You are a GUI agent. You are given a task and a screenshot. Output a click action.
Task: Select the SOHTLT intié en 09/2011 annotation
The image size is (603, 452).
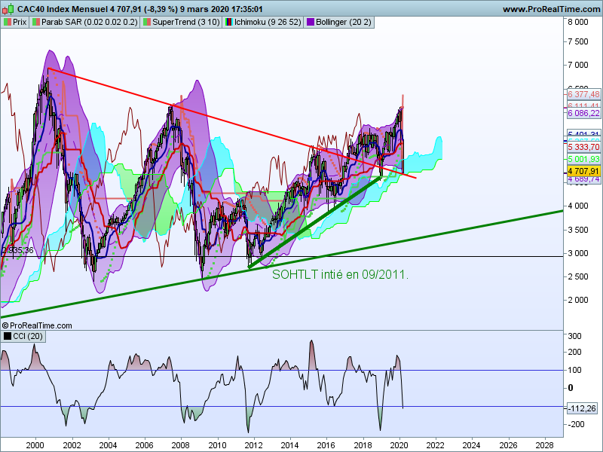[340, 274]
